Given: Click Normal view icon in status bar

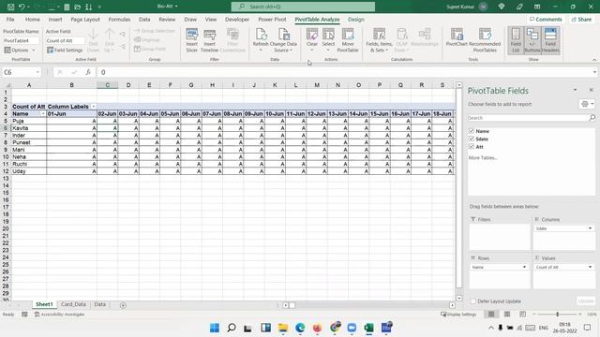Looking at the screenshot, I should click(x=491, y=315).
